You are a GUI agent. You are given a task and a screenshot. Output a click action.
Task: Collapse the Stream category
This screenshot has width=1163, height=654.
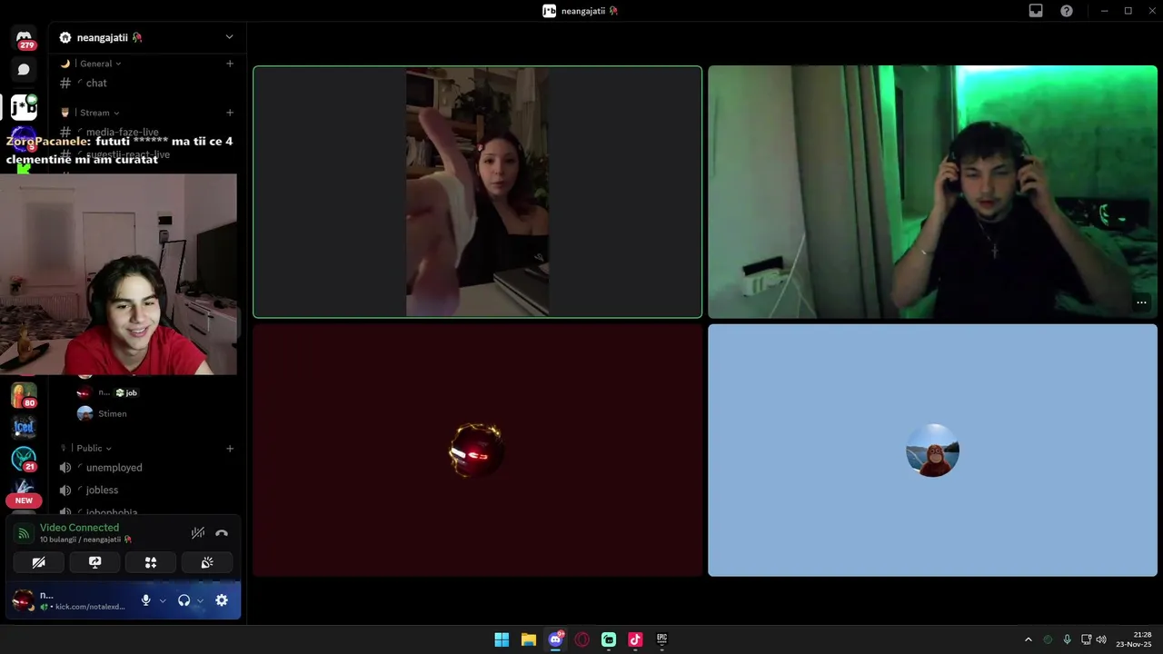tap(99, 113)
